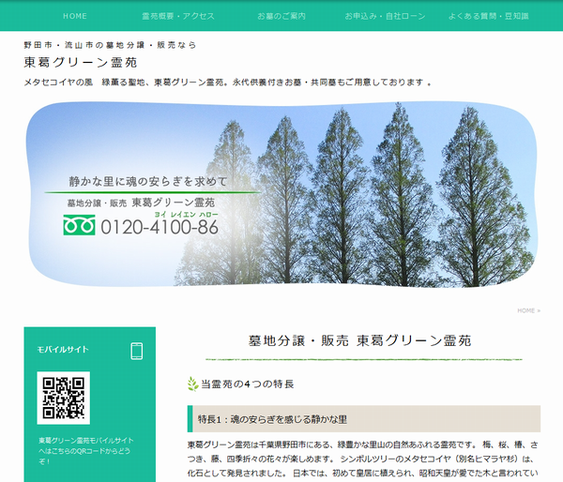Screen dimensions: 563x482
Task: Click the 特長1:魂の安らぎを感じる静かな里 heading bar
Action: (x=364, y=419)
